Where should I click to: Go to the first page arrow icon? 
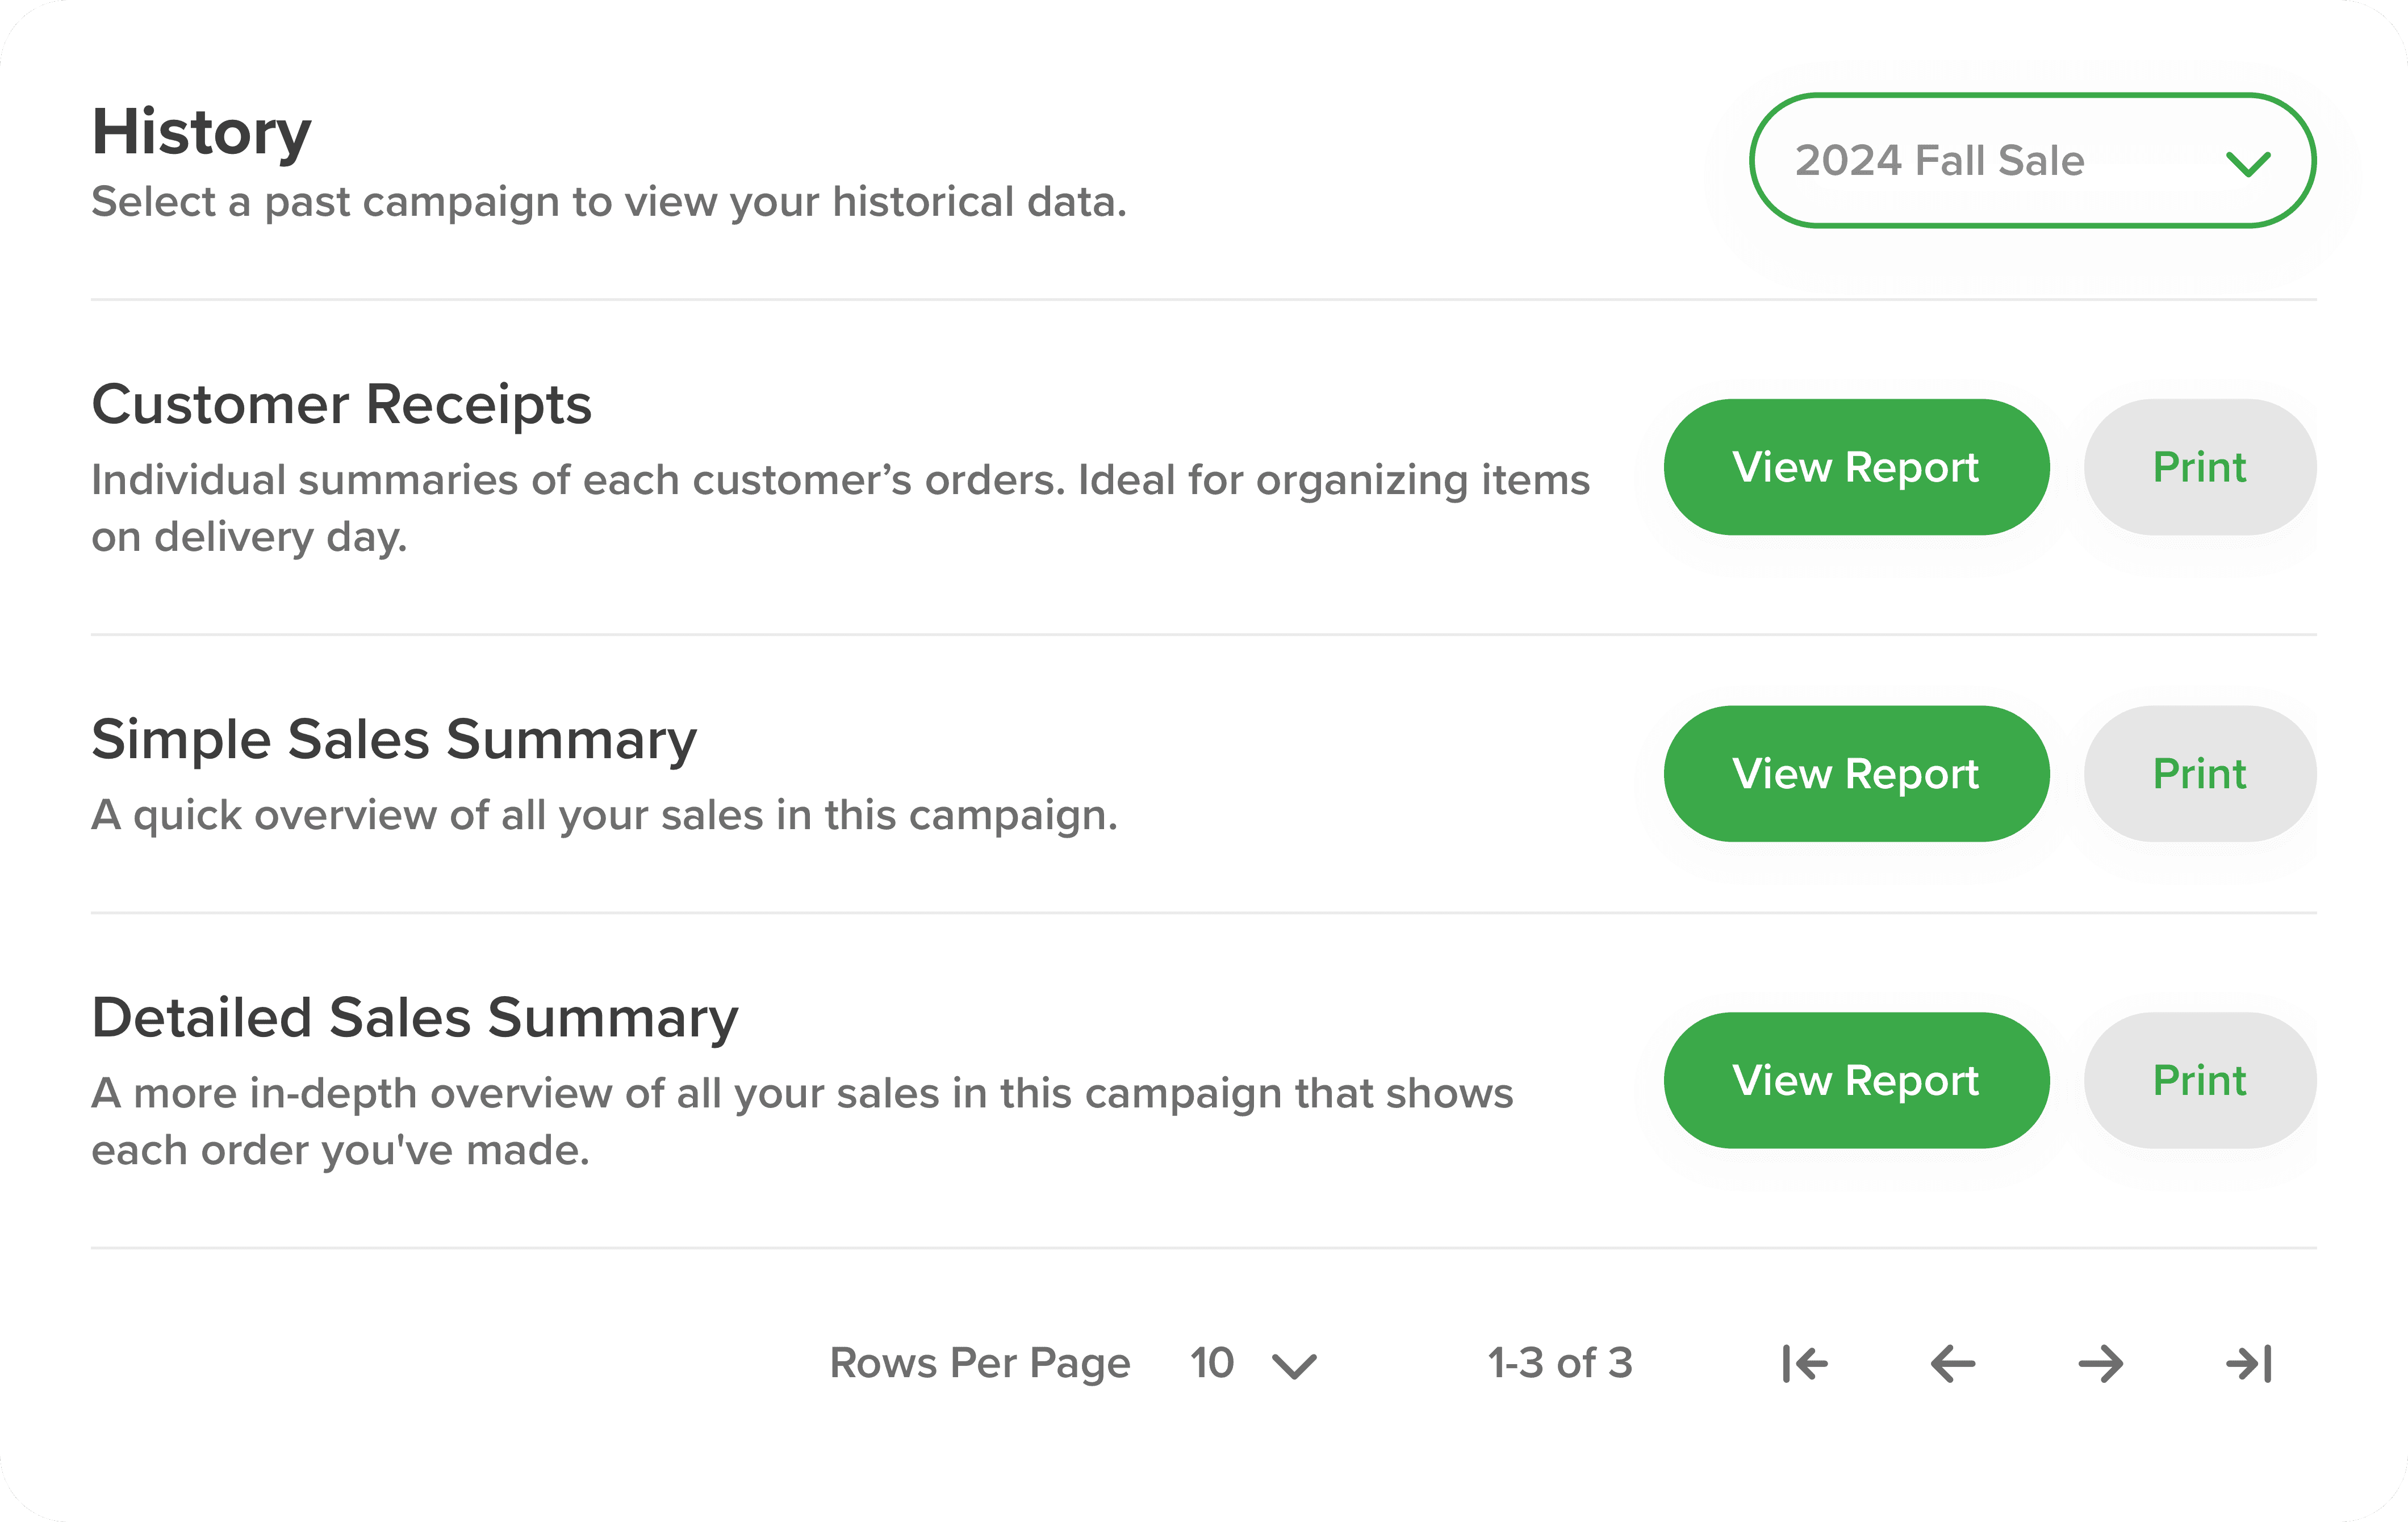pos(1805,1364)
